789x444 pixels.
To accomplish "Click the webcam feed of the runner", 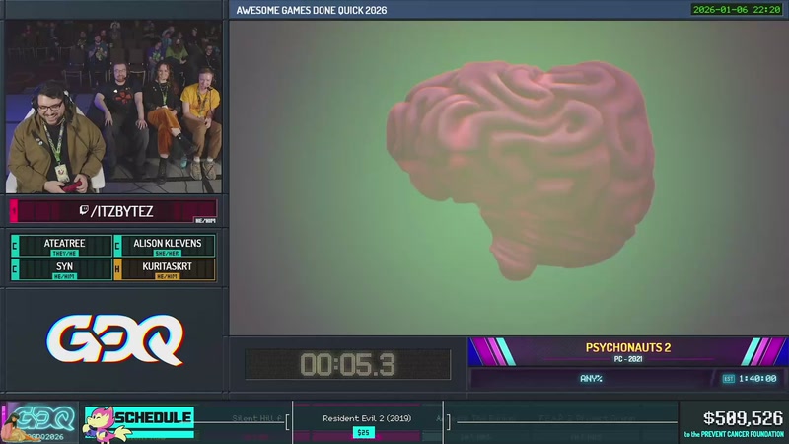I will coord(113,107).
